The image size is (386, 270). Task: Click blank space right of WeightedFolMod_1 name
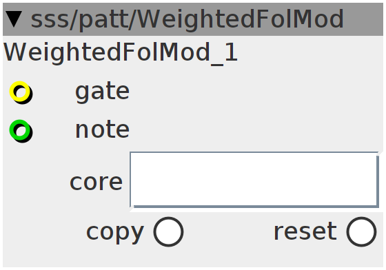pos(310,53)
